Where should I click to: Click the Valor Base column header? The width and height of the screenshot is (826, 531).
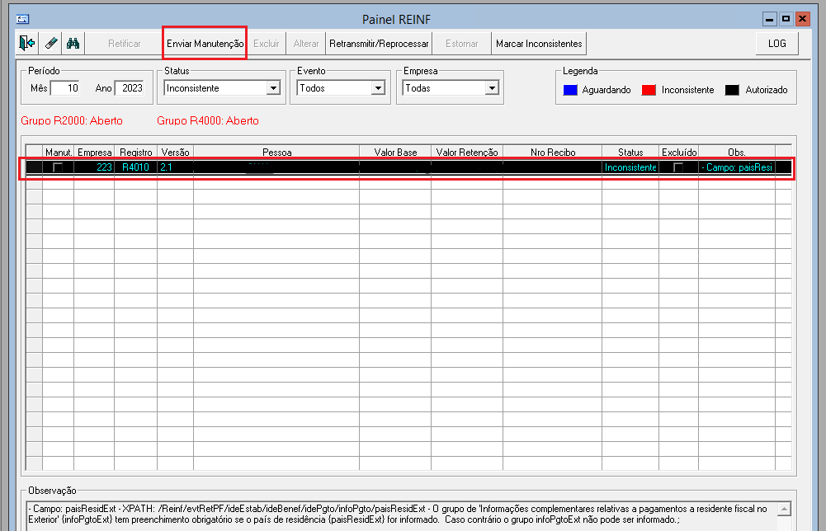(x=395, y=152)
